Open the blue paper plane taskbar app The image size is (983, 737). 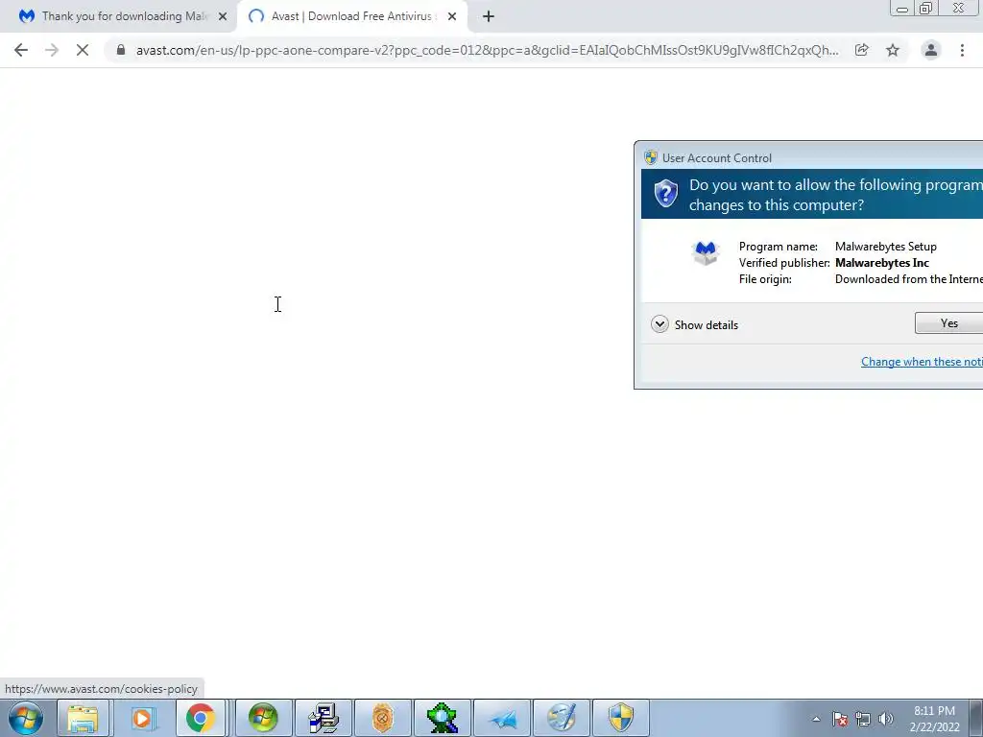point(502,718)
